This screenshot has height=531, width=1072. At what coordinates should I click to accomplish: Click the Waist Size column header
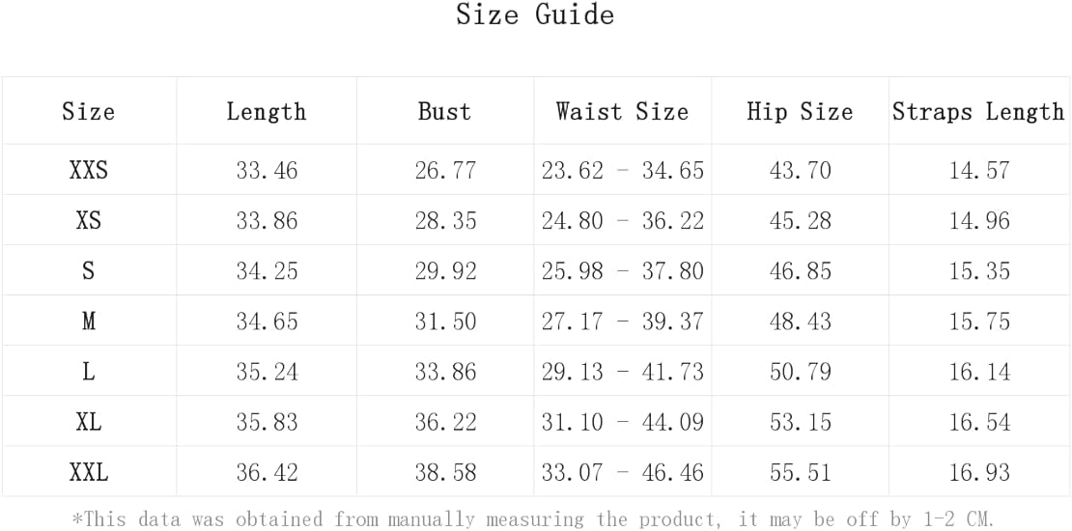pos(622,111)
